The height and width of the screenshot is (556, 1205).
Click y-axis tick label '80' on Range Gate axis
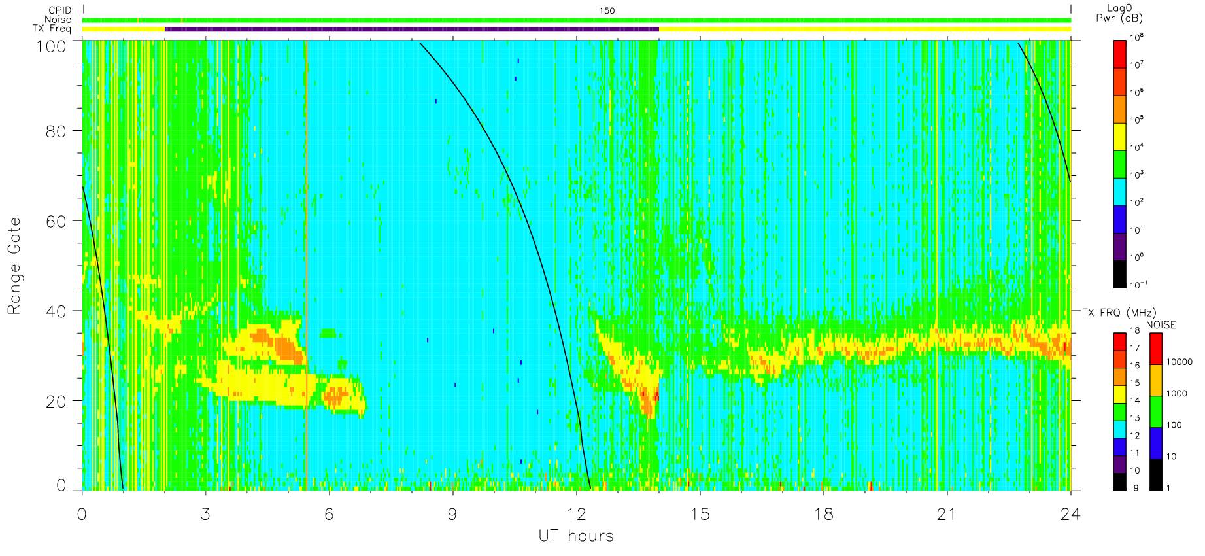[x=56, y=131]
